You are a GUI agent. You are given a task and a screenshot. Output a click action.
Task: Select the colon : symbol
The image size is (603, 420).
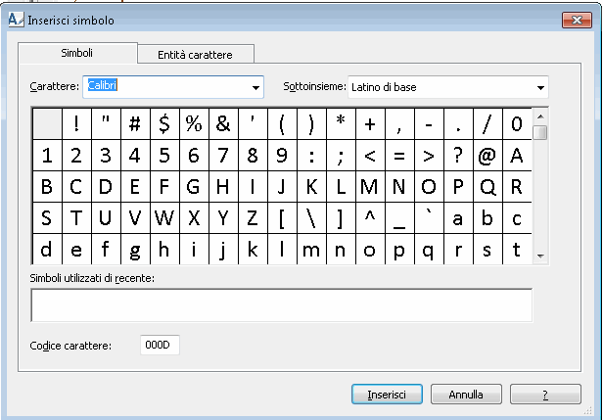point(311,155)
